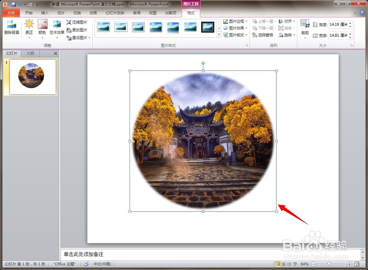Minimize the ribbon with the caret icon
The image size is (368, 270).
click(x=355, y=13)
